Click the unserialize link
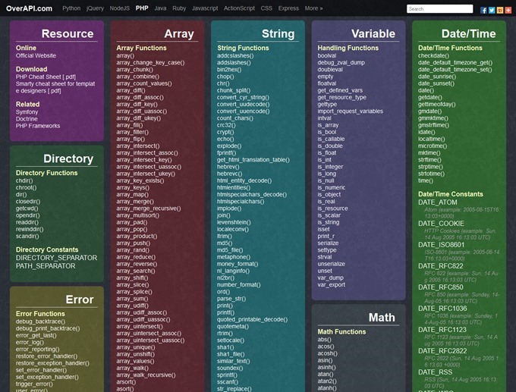The height and width of the screenshot is (392, 516). tap(332, 264)
